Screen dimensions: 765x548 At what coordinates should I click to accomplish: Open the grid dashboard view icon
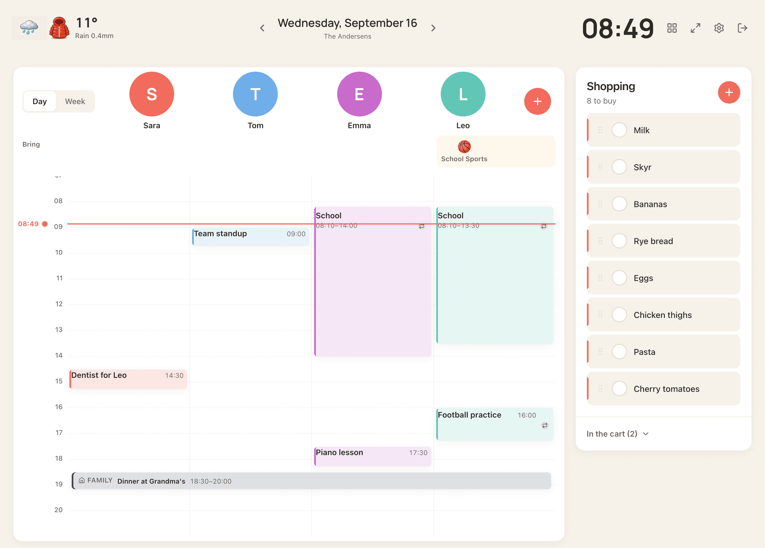tap(672, 28)
